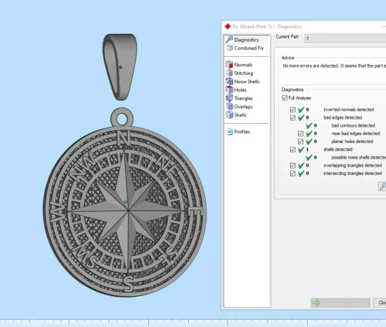Screen dimensions: 386x327
Task: Open the Triangles fixing page
Action: tap(243, 98)
